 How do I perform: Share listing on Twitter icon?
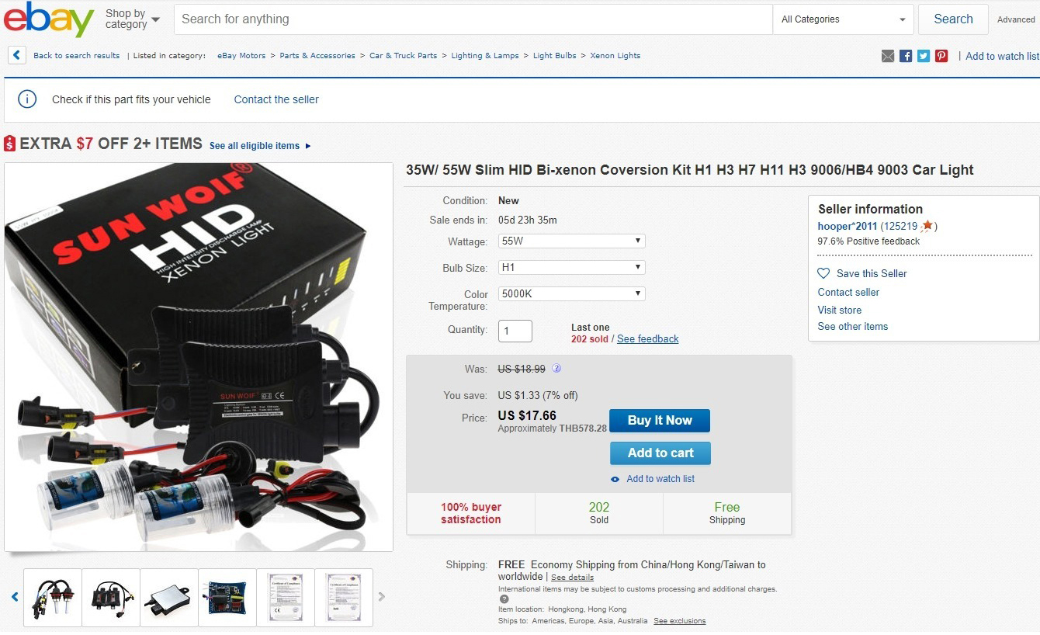tap(924, 56)
